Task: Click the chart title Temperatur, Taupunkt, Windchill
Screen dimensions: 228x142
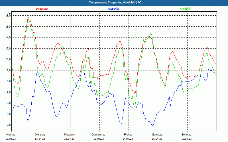Action: 116,3
